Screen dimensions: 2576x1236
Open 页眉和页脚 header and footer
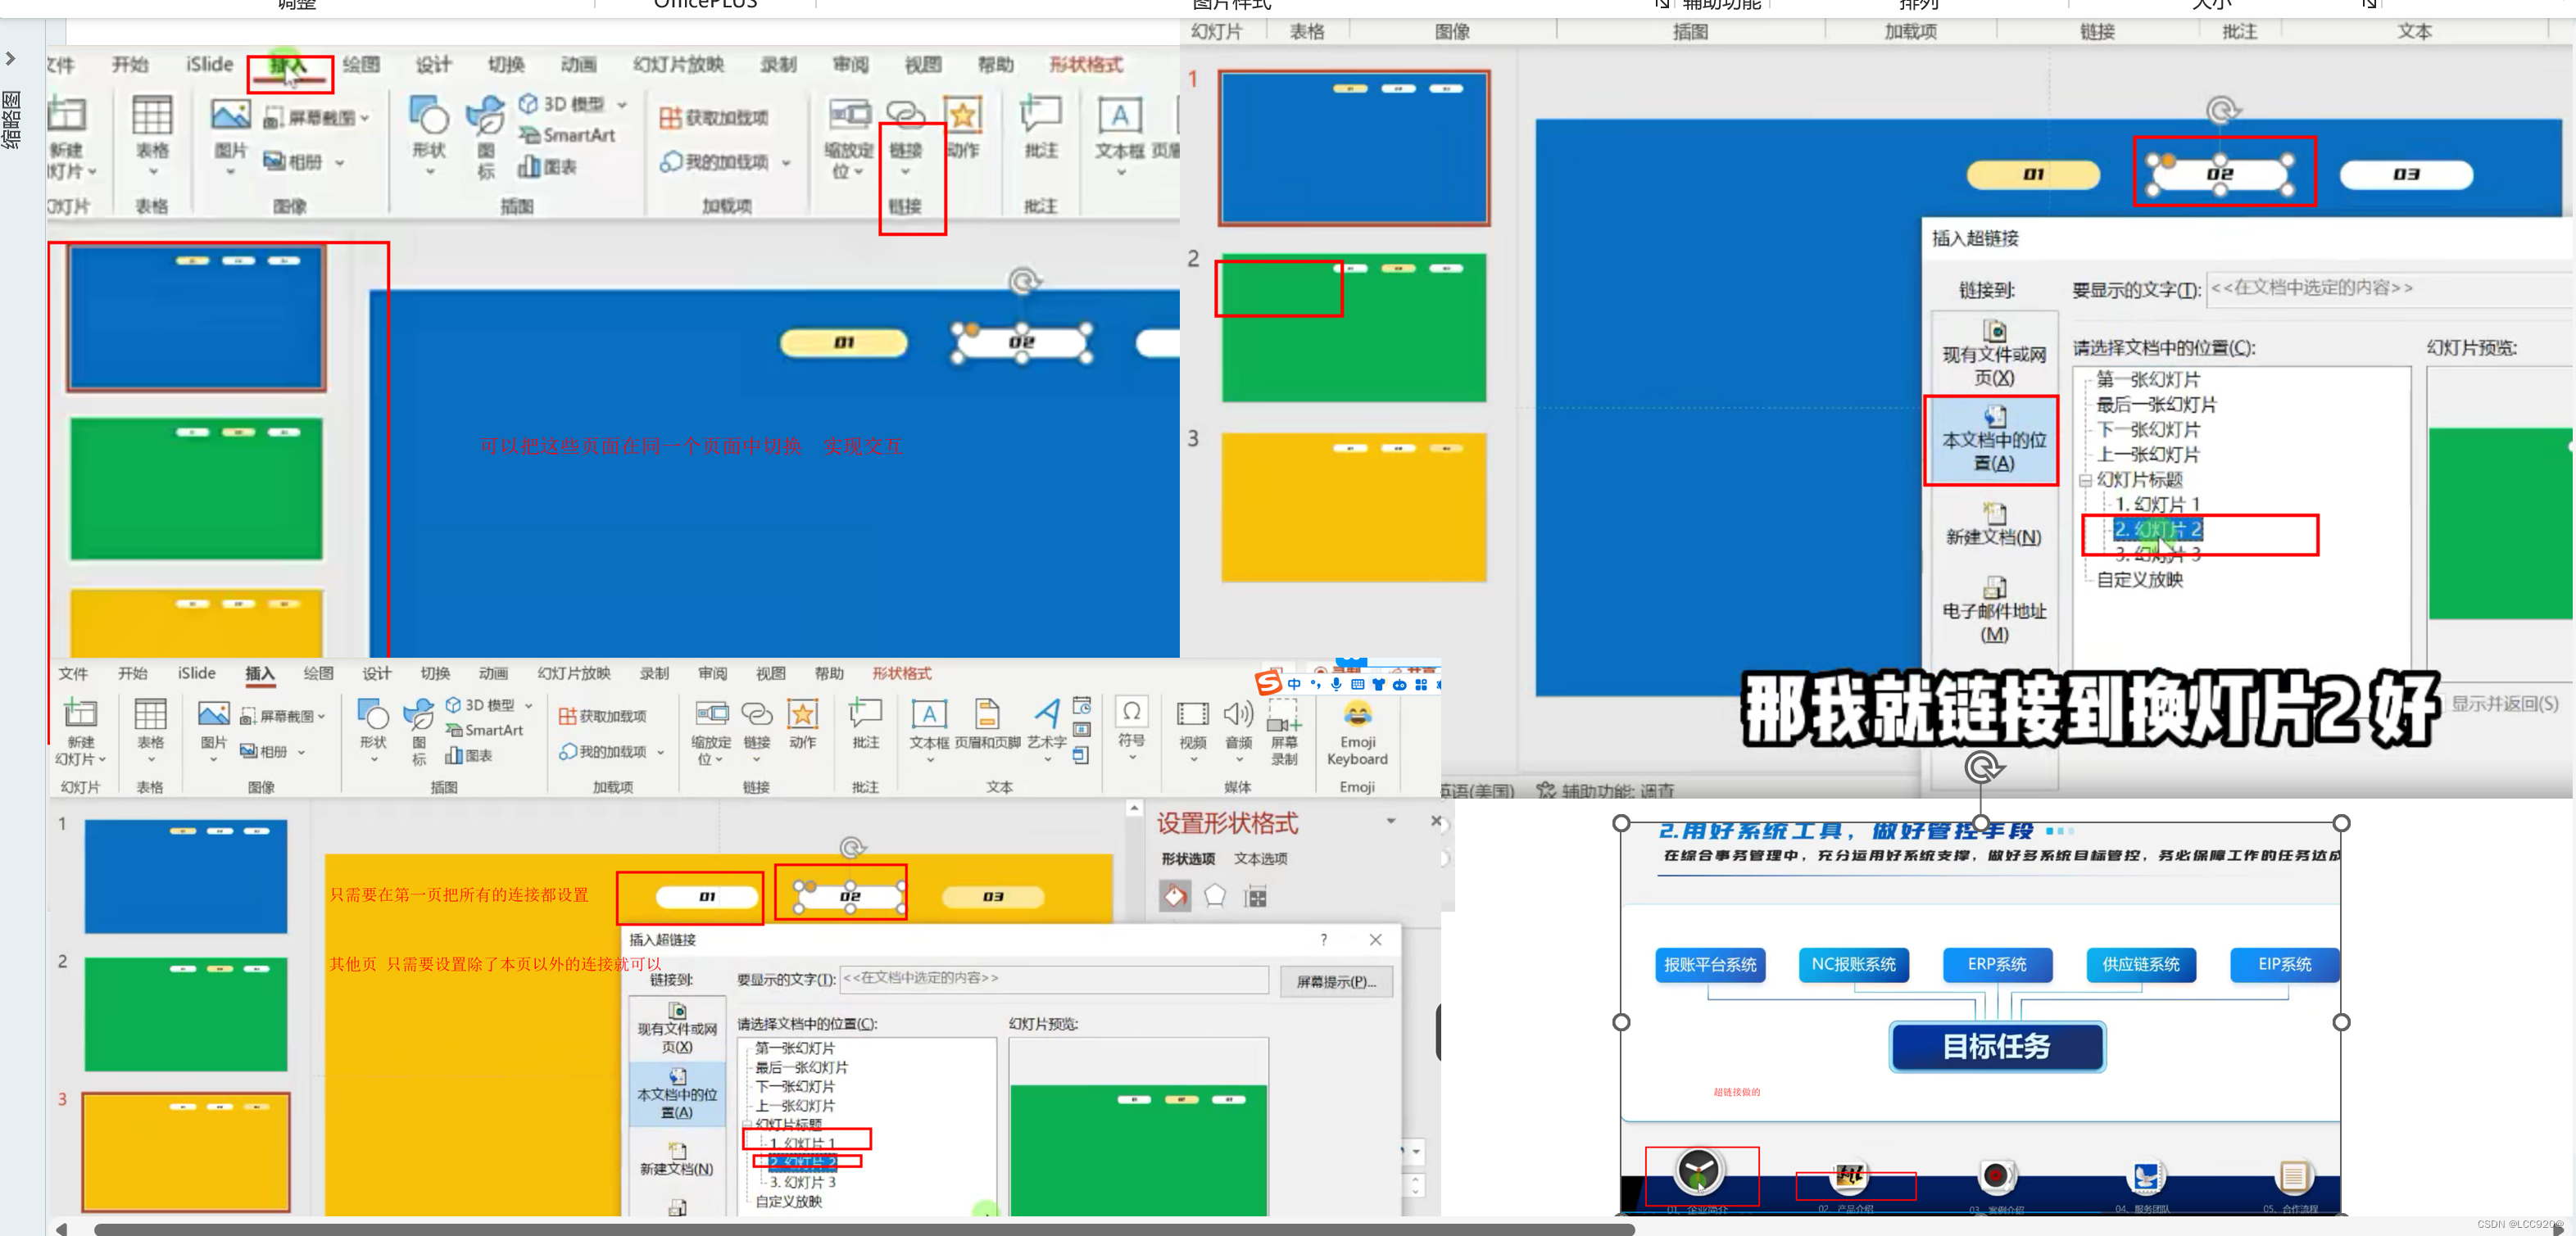(987, 716)
